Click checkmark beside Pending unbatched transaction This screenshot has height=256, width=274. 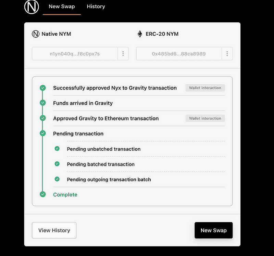coord(57,149)
